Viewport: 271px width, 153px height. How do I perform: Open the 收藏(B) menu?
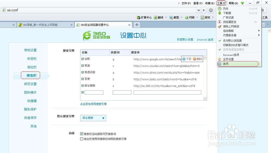coord(210,3)
